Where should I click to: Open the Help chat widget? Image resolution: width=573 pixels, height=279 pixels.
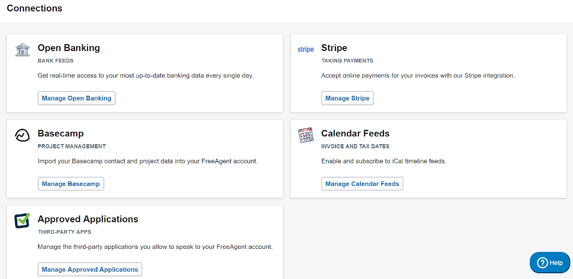coord(550,262)
